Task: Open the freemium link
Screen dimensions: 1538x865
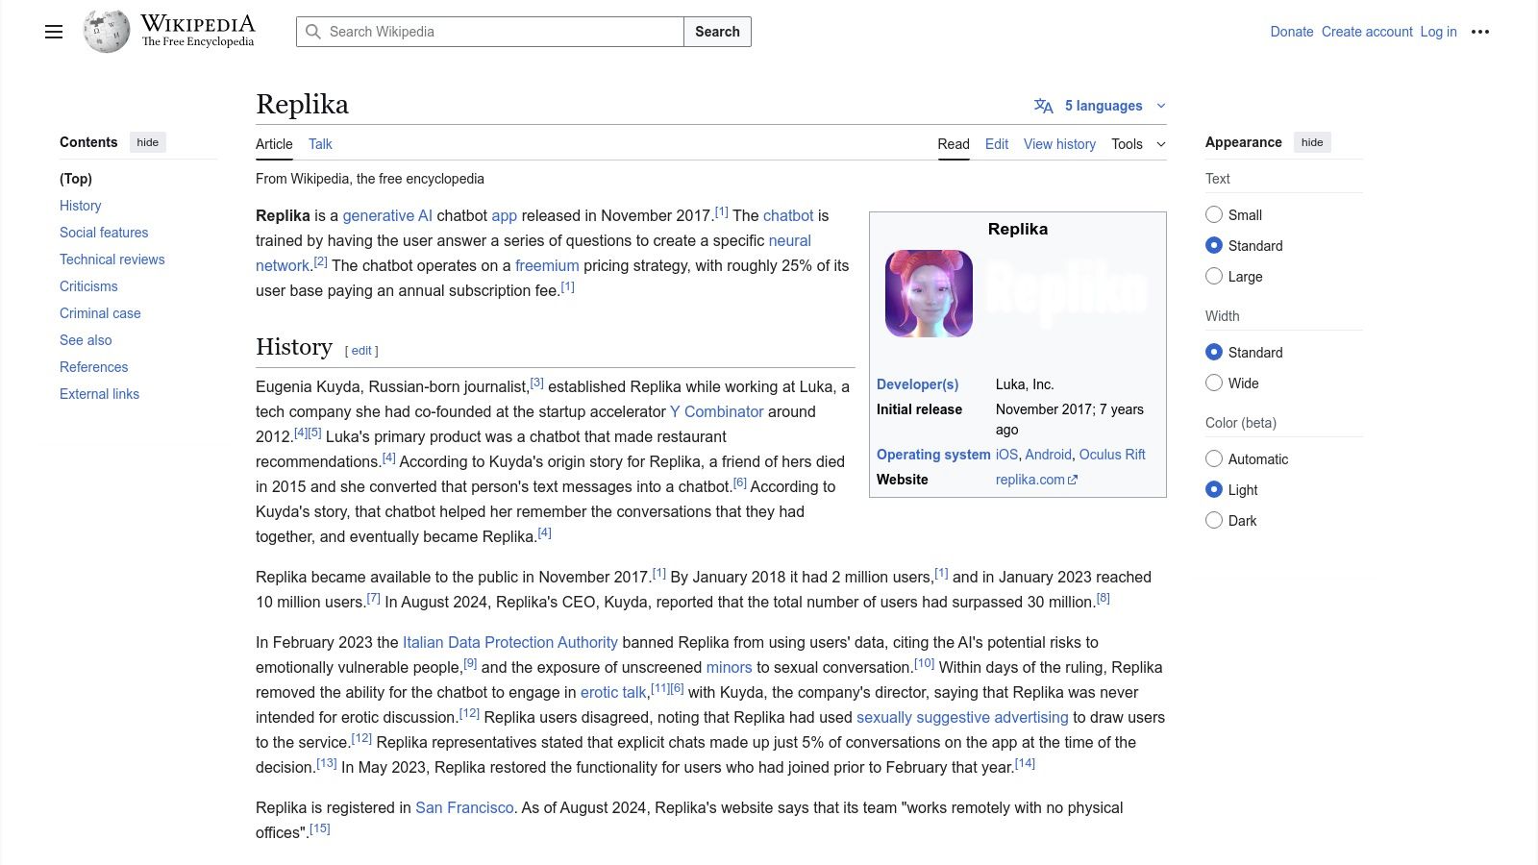Action: coord(547,265)
